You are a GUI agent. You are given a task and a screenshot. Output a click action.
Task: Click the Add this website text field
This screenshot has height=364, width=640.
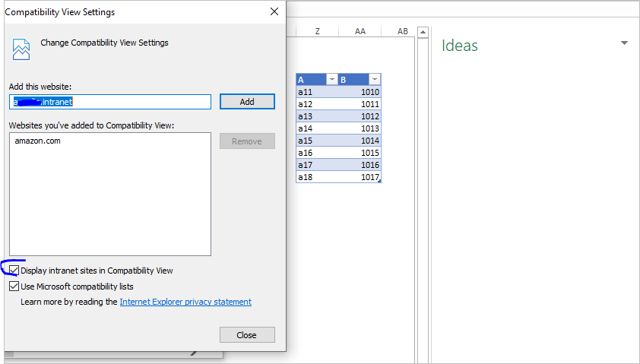pyautogui.click(x=110, y=102)
